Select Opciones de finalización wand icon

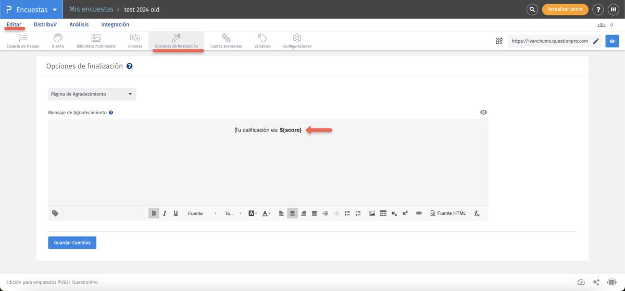pos(176,38)
